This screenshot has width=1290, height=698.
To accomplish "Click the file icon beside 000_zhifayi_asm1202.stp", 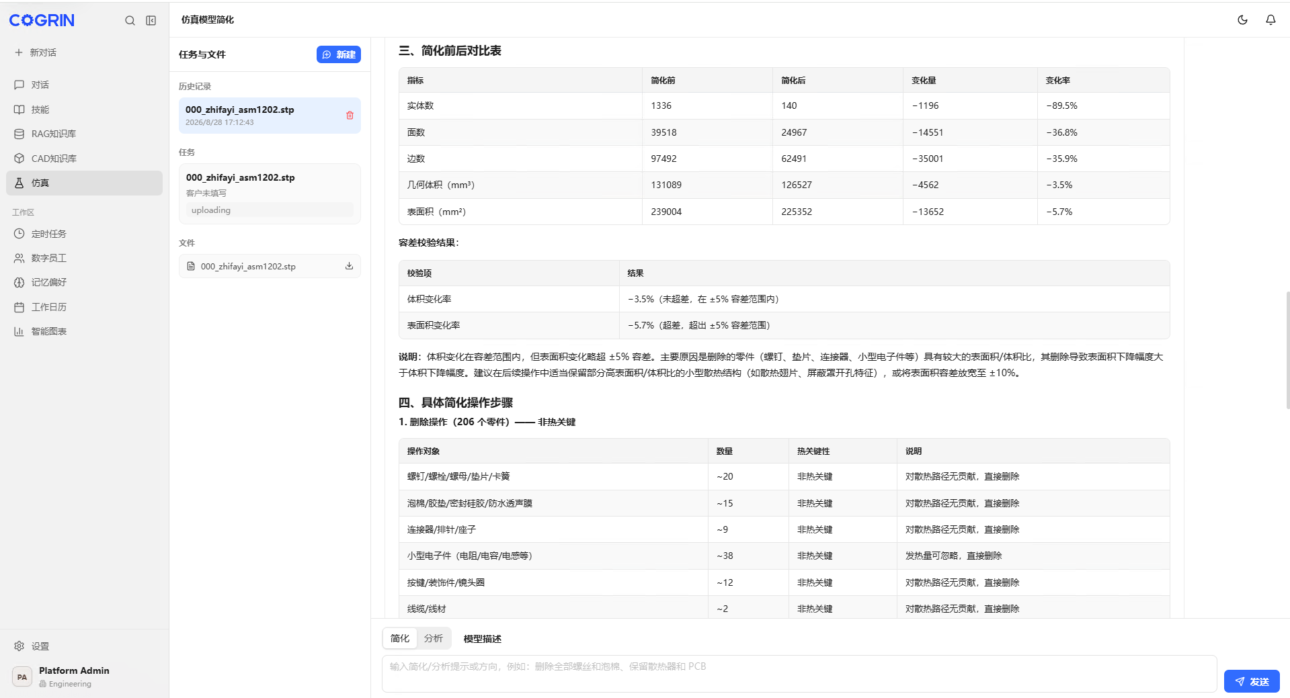I will (x=191, y=266).
